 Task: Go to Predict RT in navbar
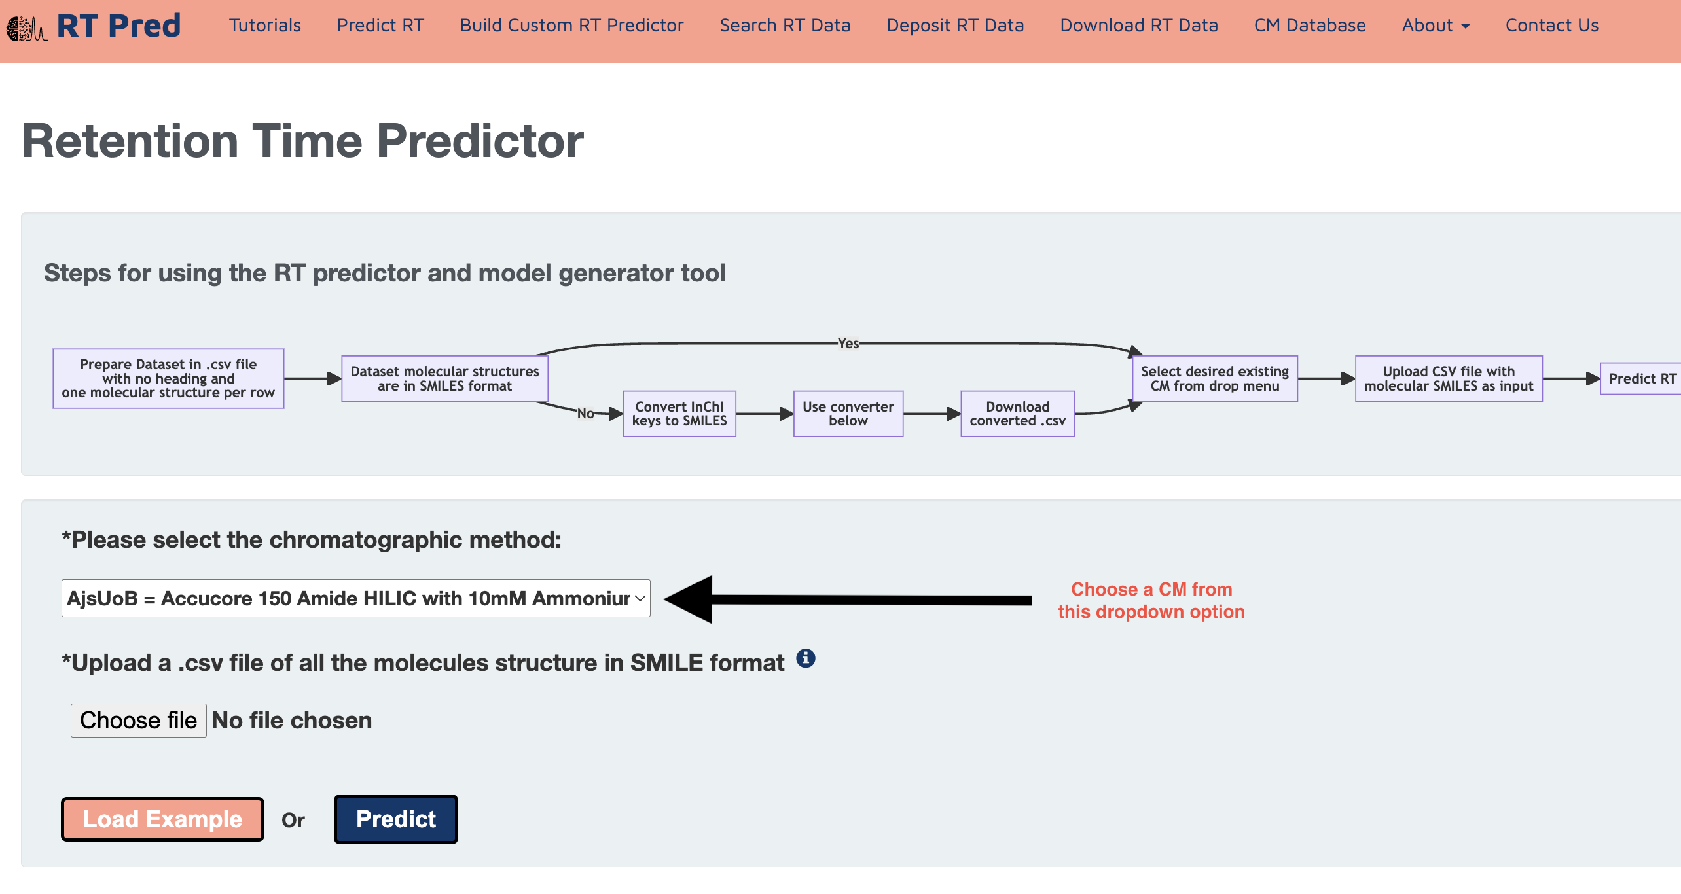pyautogui.click(x=380, y=26)
